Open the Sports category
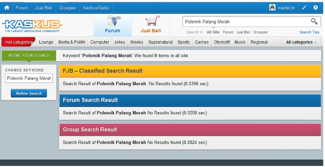The image size is (325, 167). point(184,42)
